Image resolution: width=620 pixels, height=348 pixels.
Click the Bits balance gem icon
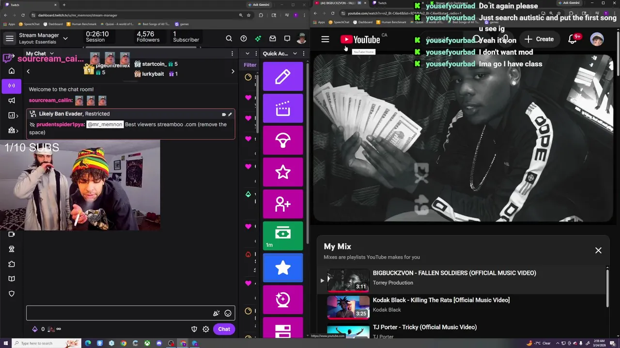click(x=35, y=329)
